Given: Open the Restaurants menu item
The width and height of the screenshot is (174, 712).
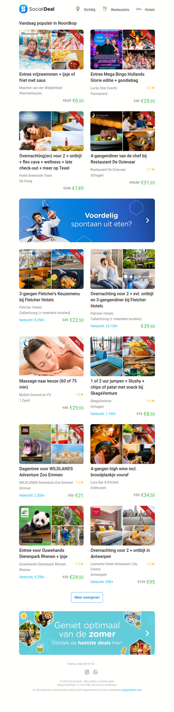Looking at the screenshot, I should [x=120, y=10].
